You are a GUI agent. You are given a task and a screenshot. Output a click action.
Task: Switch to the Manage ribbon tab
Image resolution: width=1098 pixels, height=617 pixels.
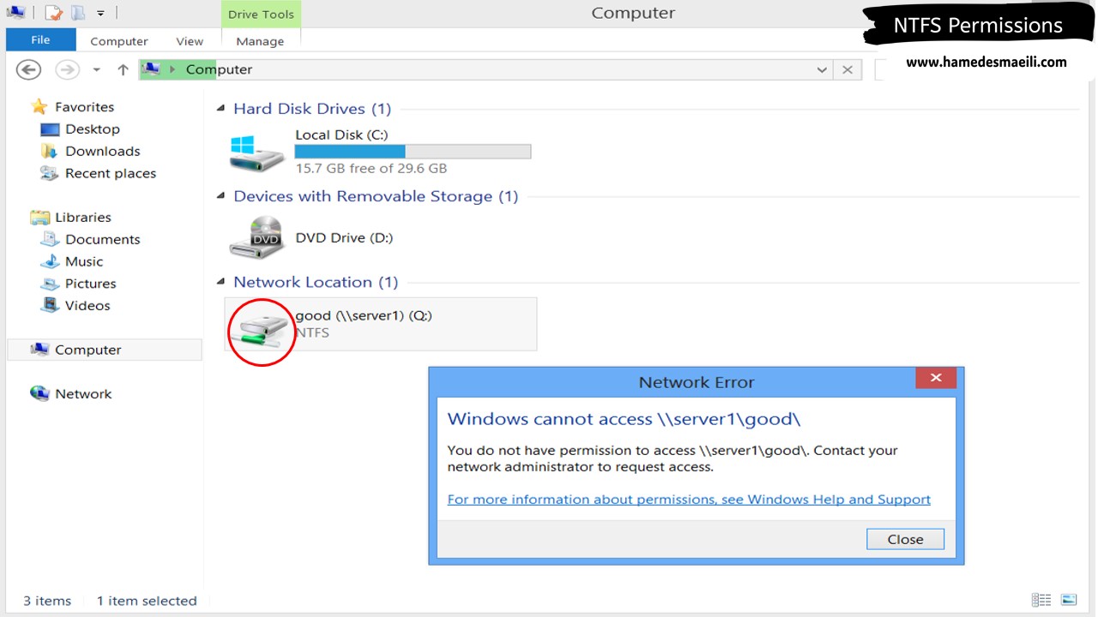(260, 41)
